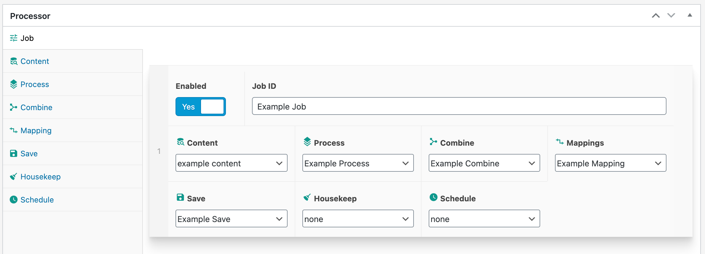This screenshot has height=254, width=705.
Task: Click the Mappings heading text
Action: click(585, 143)
